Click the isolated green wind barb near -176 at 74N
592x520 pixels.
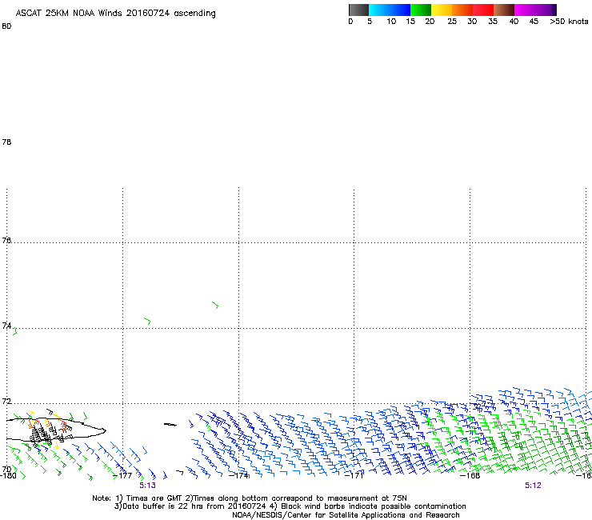click(148, 321)
